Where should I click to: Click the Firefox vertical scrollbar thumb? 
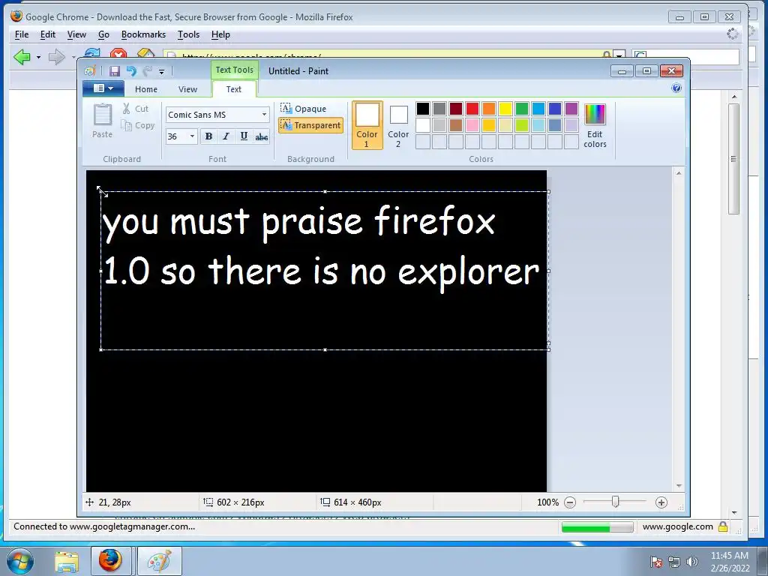(x=733, y=158)
